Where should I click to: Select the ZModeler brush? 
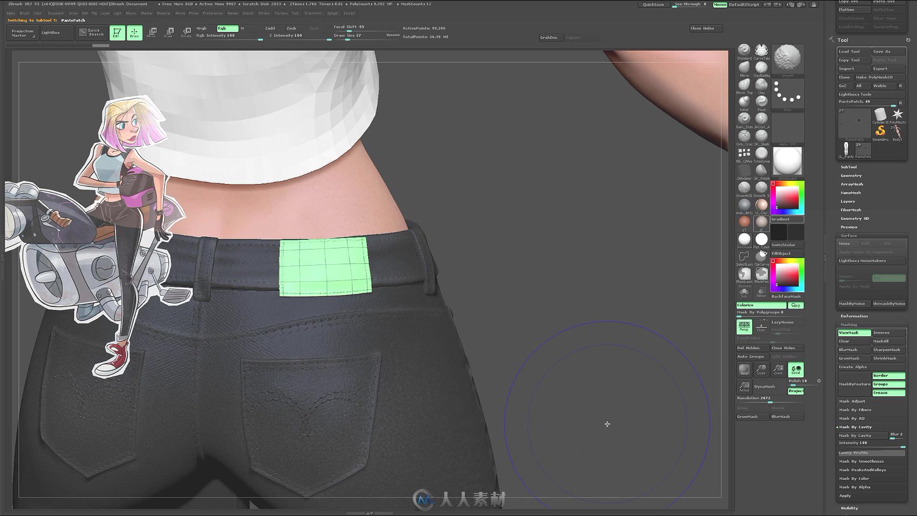click(x=744, y=172)
